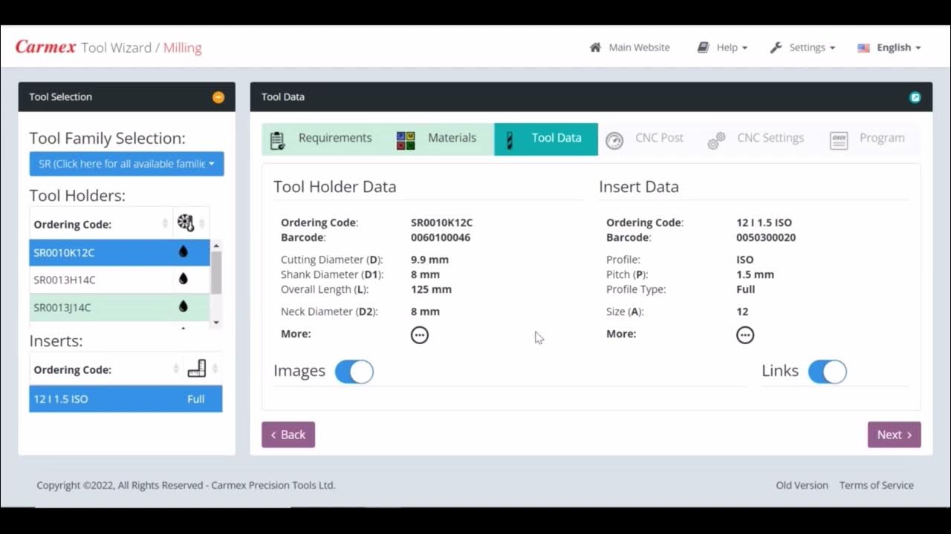
Task: Click the Overall Length value 125 mm
Action: point(431,289)
